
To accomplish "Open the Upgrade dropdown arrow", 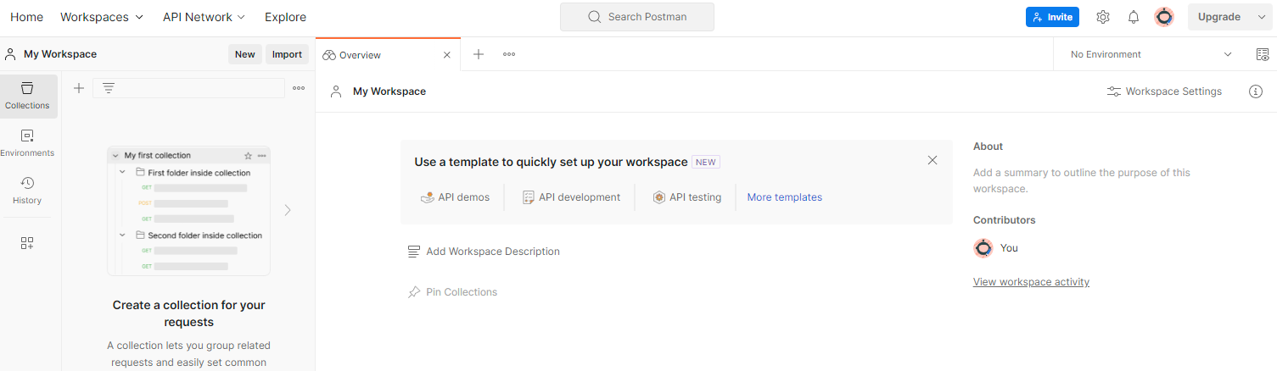I will pyautogui.click(x=1261, y=17).
